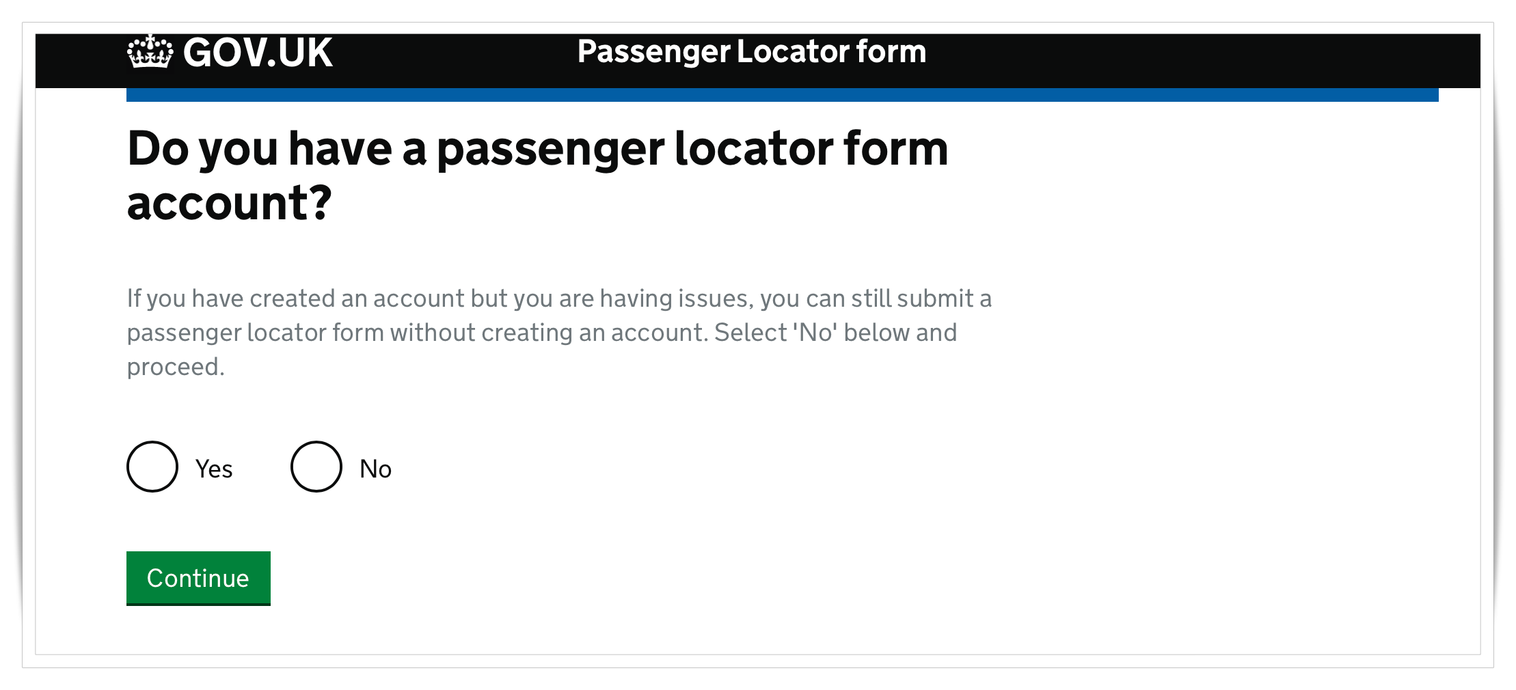This screenshot has width=1516, height=690.
Task: Click the crown emblem in the header
Action: (x=147, y=52)
